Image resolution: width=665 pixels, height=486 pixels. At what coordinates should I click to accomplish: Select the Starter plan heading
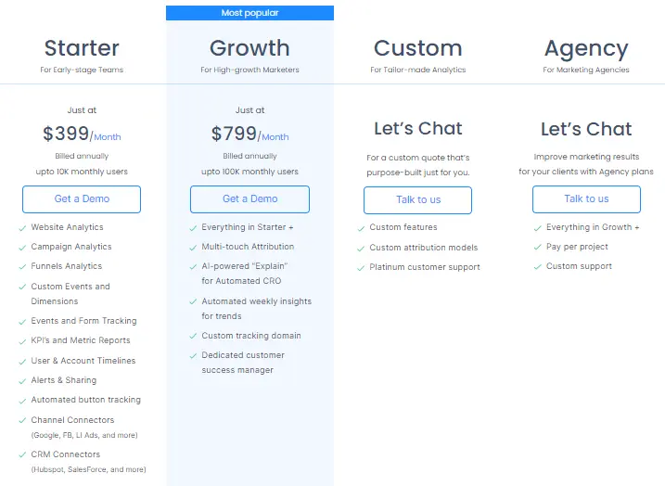click(82, 48)
